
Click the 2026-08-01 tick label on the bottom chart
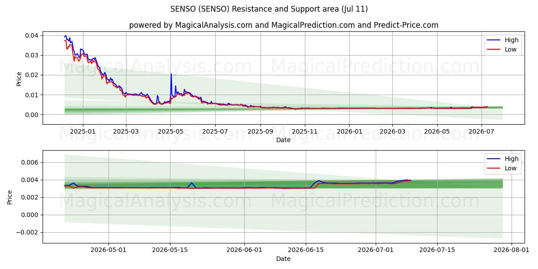(512, 250)
